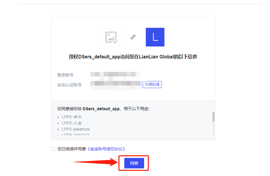
Task: Select the LPPE-balances list item
Action: pyautogui.click(x=76, y=129)
